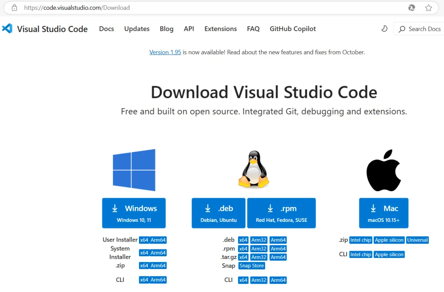
Task: Click the Edge icon in the address bar
Action: [412, 8]
